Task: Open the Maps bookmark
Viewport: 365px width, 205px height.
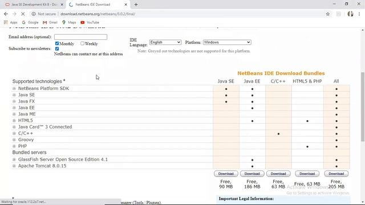Action: click(x=69, y=22)
